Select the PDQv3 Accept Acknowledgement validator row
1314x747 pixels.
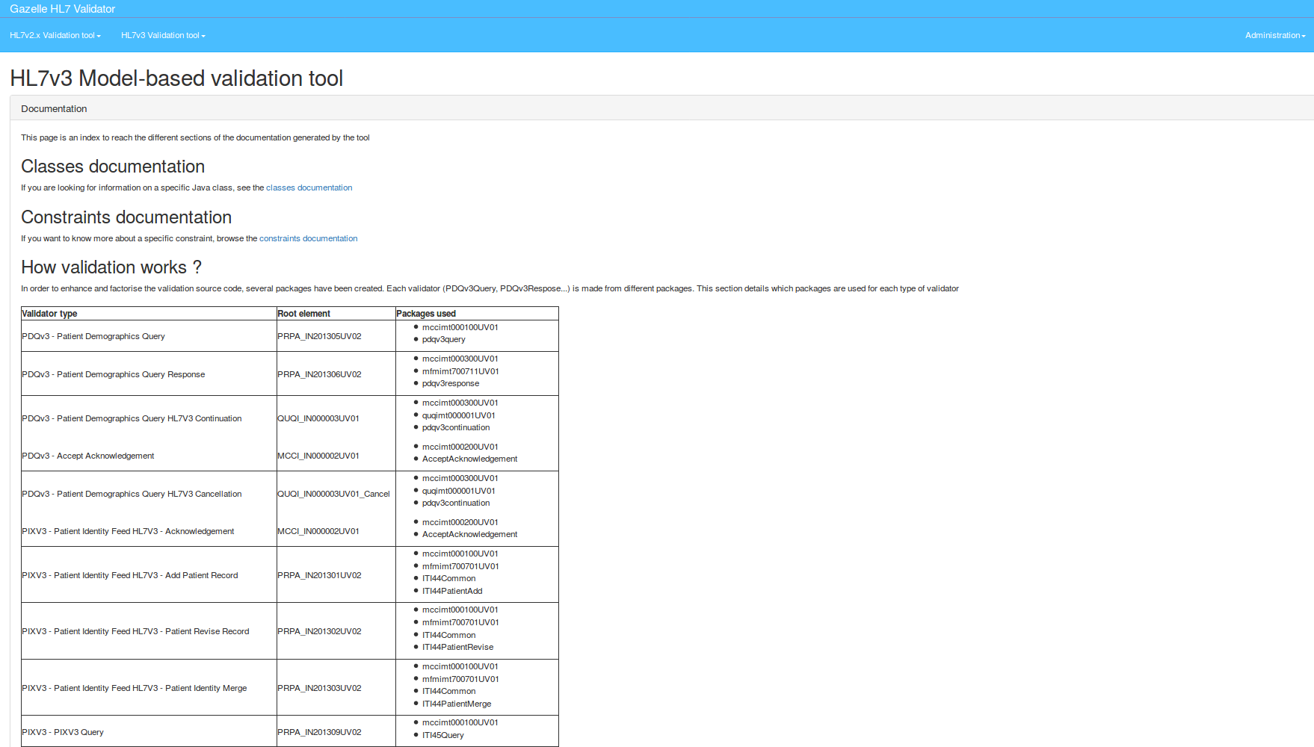pyautogui.click(x=87, y=456)
